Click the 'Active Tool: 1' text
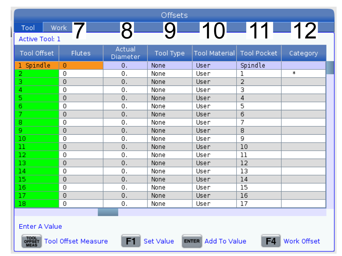Screen dimensions: 342x256 tap(40, 39)
